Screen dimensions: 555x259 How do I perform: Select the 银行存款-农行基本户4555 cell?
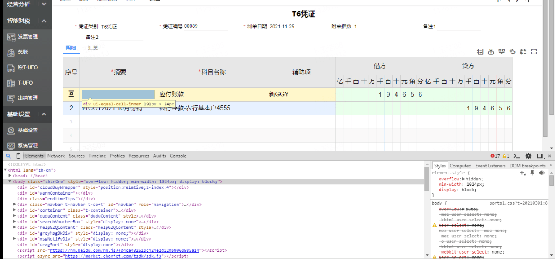point(212,108)
